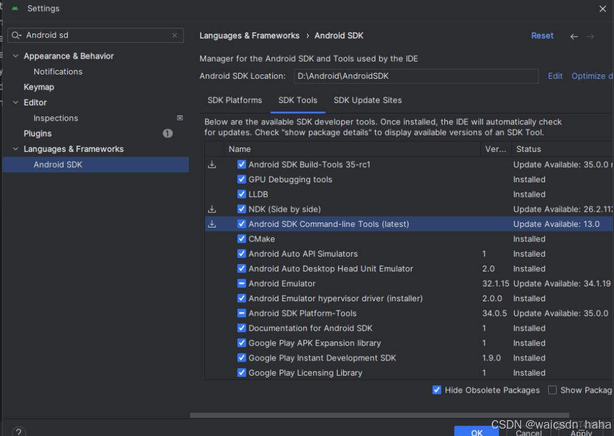Viewport: 614px width, 436px height.
Task: Switch to the SDK Platforms tab
Action: click(235, 100)
